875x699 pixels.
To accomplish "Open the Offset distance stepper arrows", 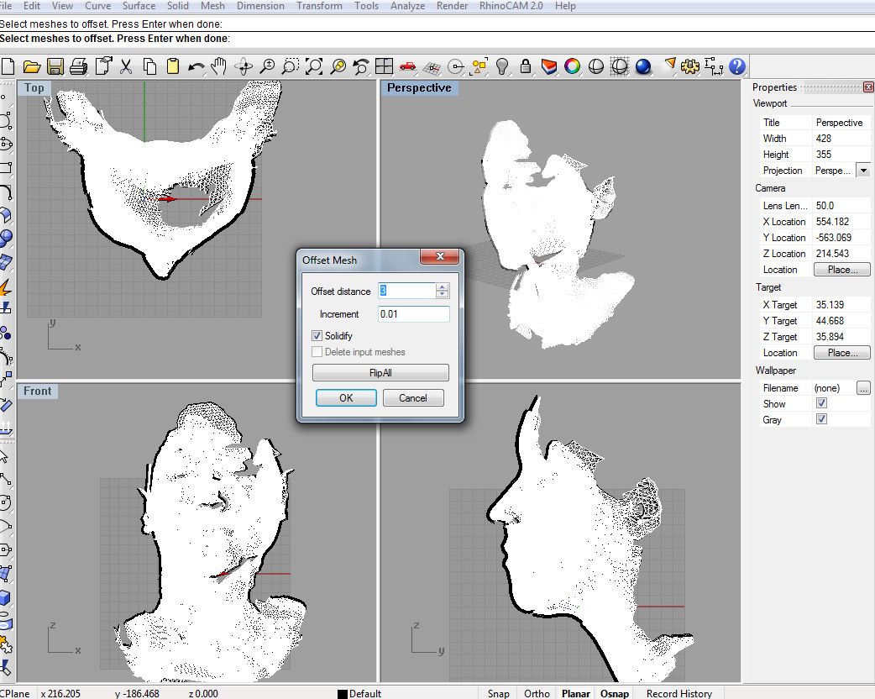I will [x=444, y=290].
